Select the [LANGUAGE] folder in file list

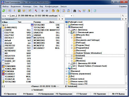click(x=11, y=27)
